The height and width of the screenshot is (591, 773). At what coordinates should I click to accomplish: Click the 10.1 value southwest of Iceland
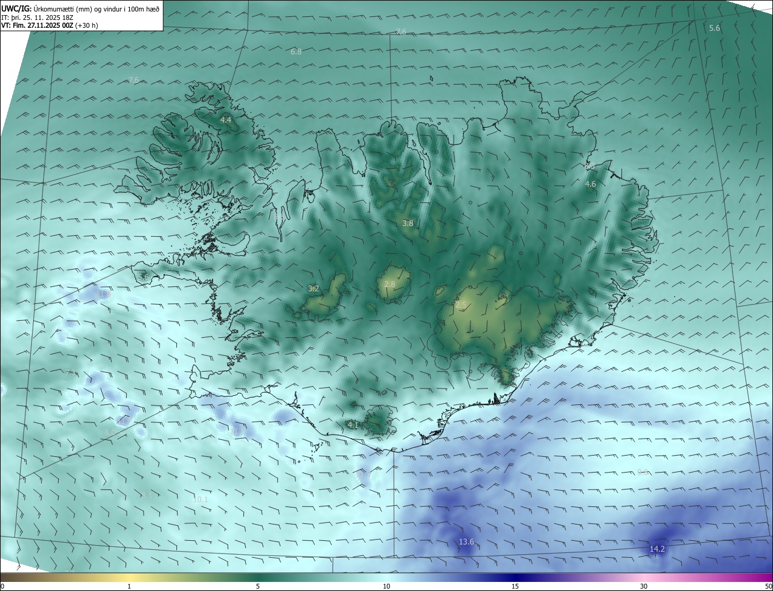point(200,499)
